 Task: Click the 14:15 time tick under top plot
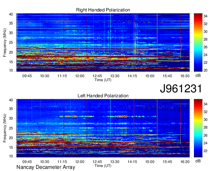[132, 76]
